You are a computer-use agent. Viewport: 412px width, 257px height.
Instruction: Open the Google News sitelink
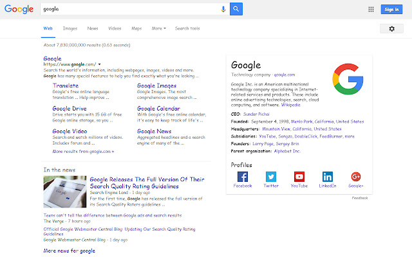click(x=154, y=131)
